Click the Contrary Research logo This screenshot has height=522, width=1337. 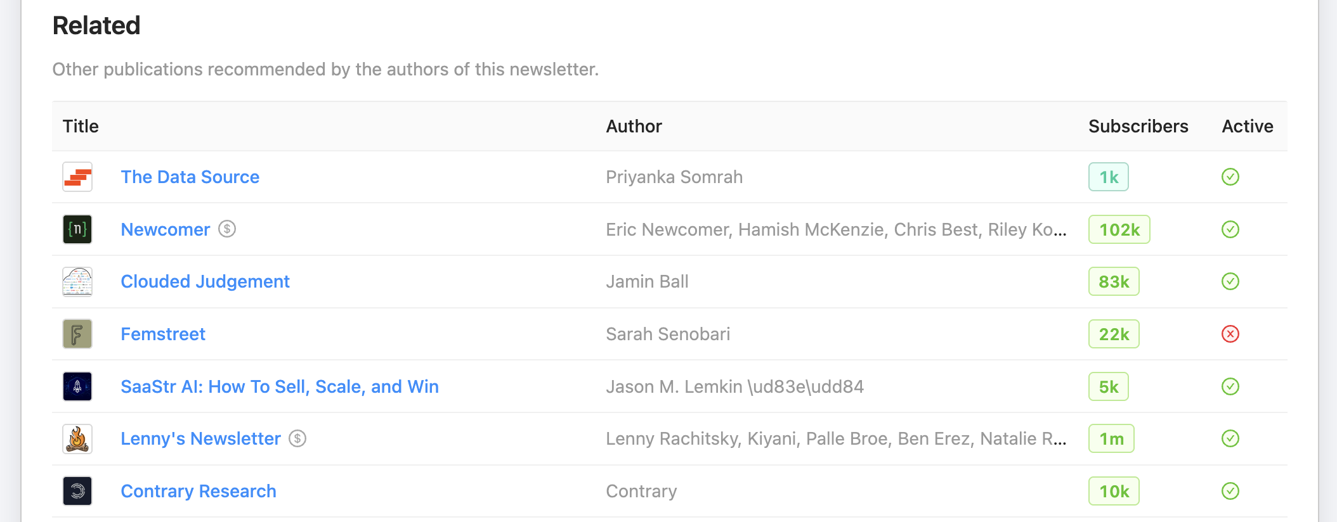coord(77,491)
